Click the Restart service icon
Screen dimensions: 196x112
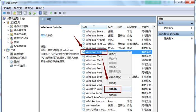pos(64,13)
